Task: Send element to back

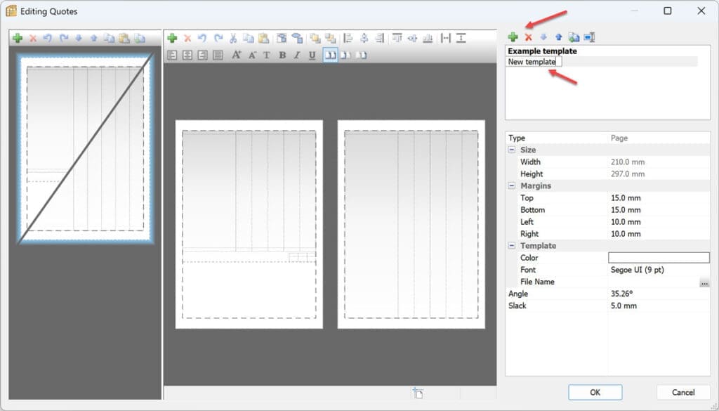Action: pyautogui.click(x=330, y=38)
